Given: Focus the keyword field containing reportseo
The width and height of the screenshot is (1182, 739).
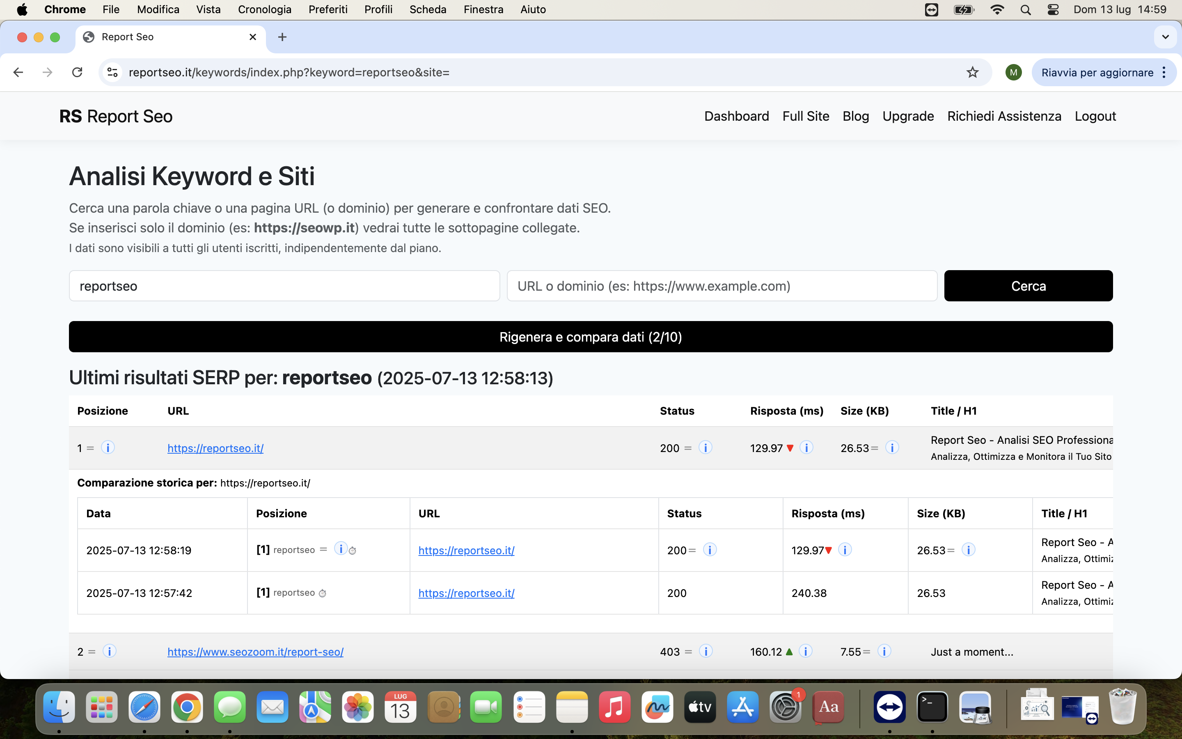Looking at the screenshot, I should point(284,286).
